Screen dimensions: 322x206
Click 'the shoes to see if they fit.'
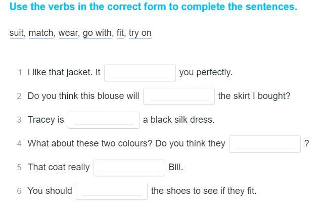click(x=204, y=191)
